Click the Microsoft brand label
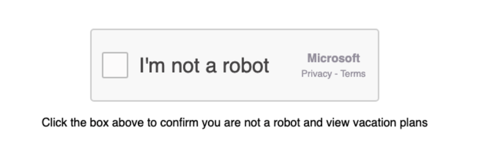 point(333,58)
